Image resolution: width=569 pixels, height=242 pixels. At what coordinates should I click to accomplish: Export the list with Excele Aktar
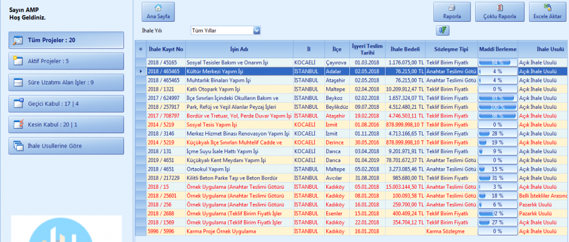coord(547,12)
